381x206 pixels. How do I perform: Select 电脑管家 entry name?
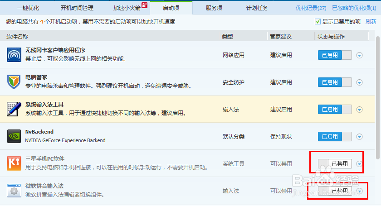click(x=36, y=77)
